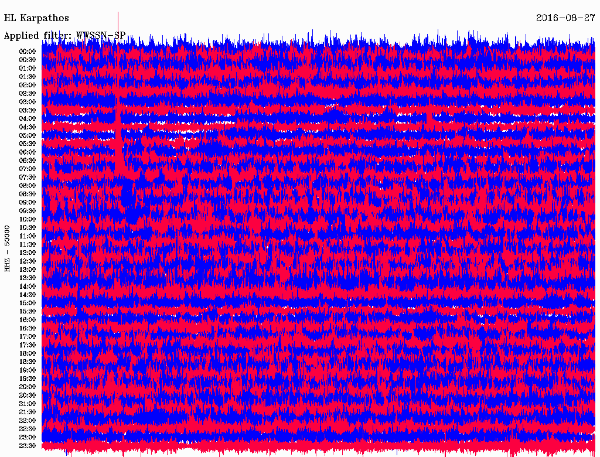Select the 'Applied filter: WWSSN-SP' label
The image size is (600, 457).
(x=64, y=36)
